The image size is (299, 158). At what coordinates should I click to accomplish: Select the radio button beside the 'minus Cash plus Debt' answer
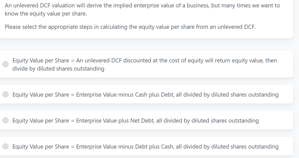point(5,94)
